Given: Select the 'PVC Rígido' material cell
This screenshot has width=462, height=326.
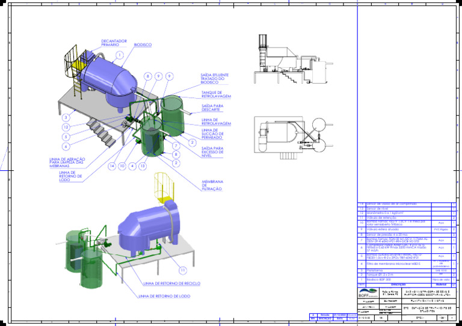Looking at the screenshot, I should [441, 229].
